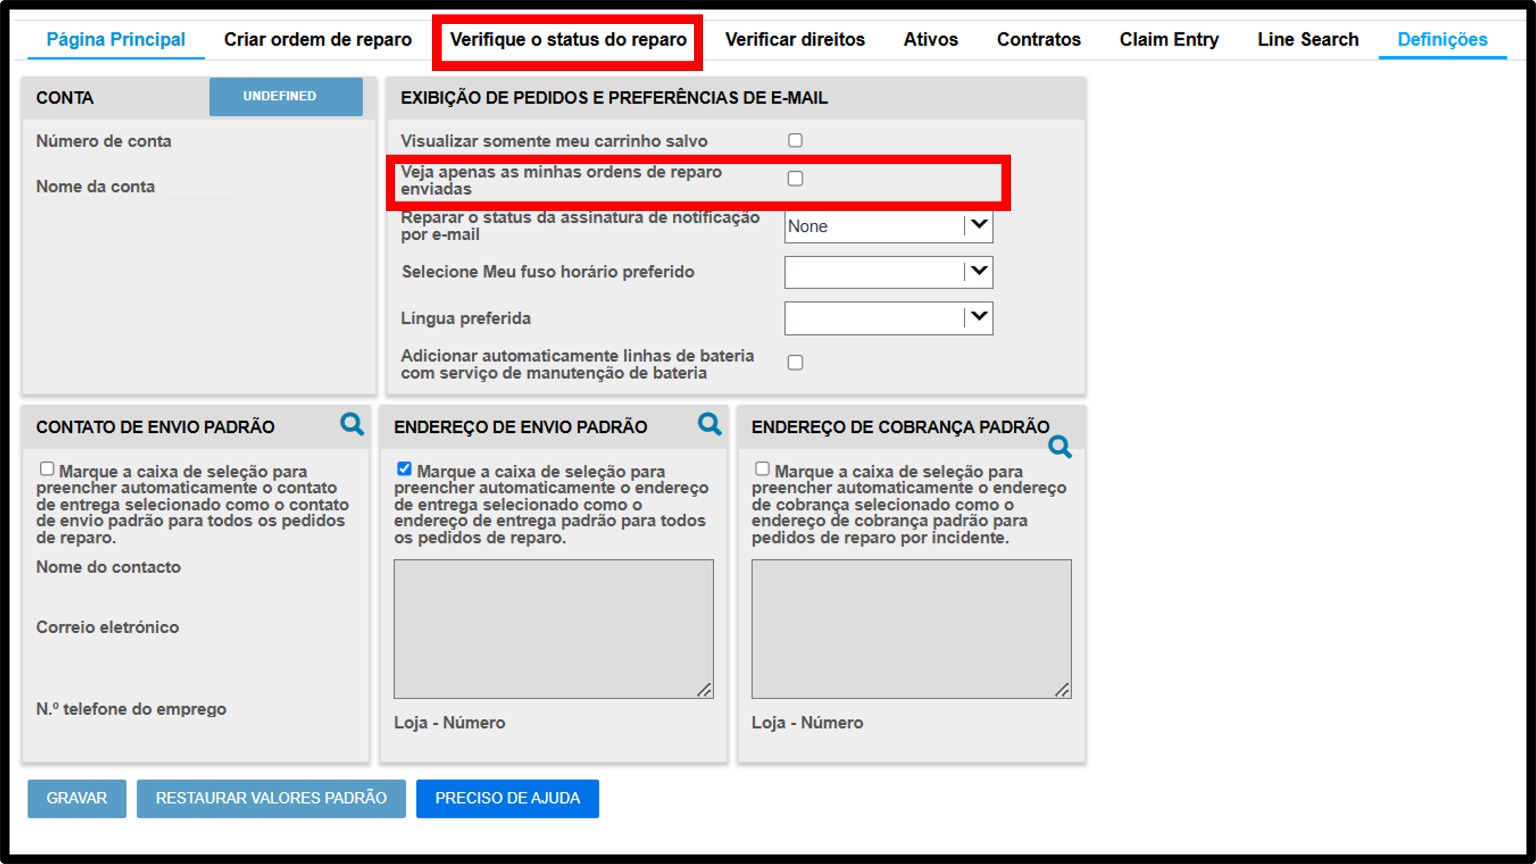Select the Definições tab
Screen dimensions: 1536x864
pyautogui.click(x=1442, y=39)
